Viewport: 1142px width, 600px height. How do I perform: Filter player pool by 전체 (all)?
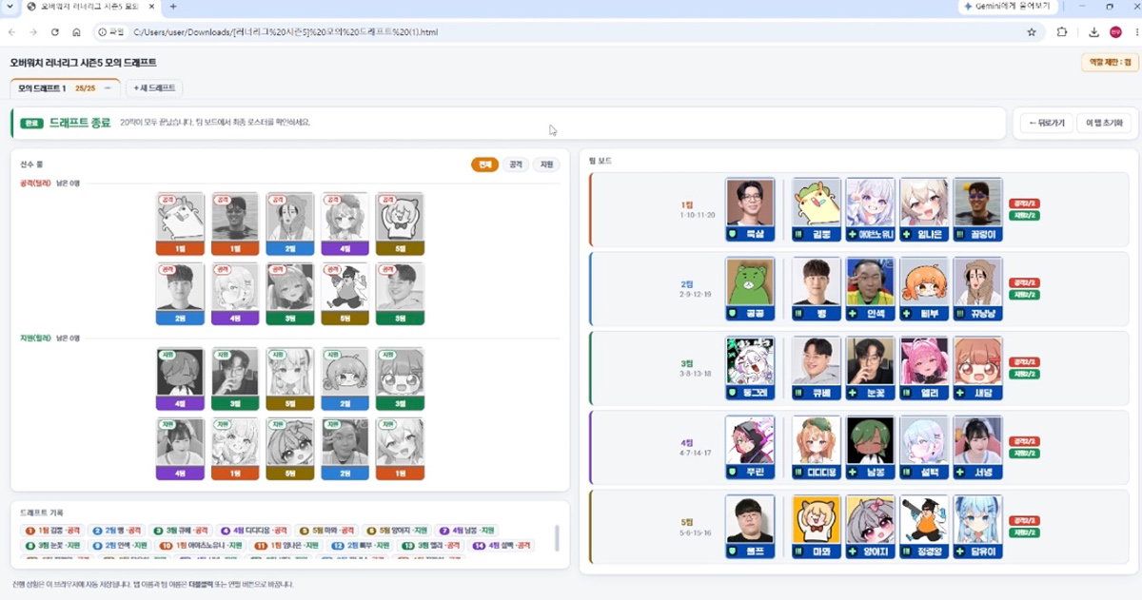click(x=484, y=165)
